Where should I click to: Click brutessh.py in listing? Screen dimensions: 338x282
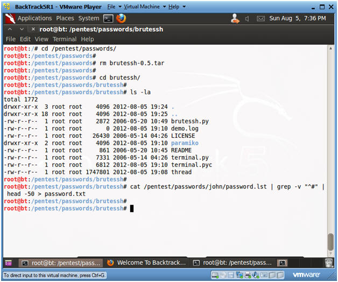click(189, 122)
